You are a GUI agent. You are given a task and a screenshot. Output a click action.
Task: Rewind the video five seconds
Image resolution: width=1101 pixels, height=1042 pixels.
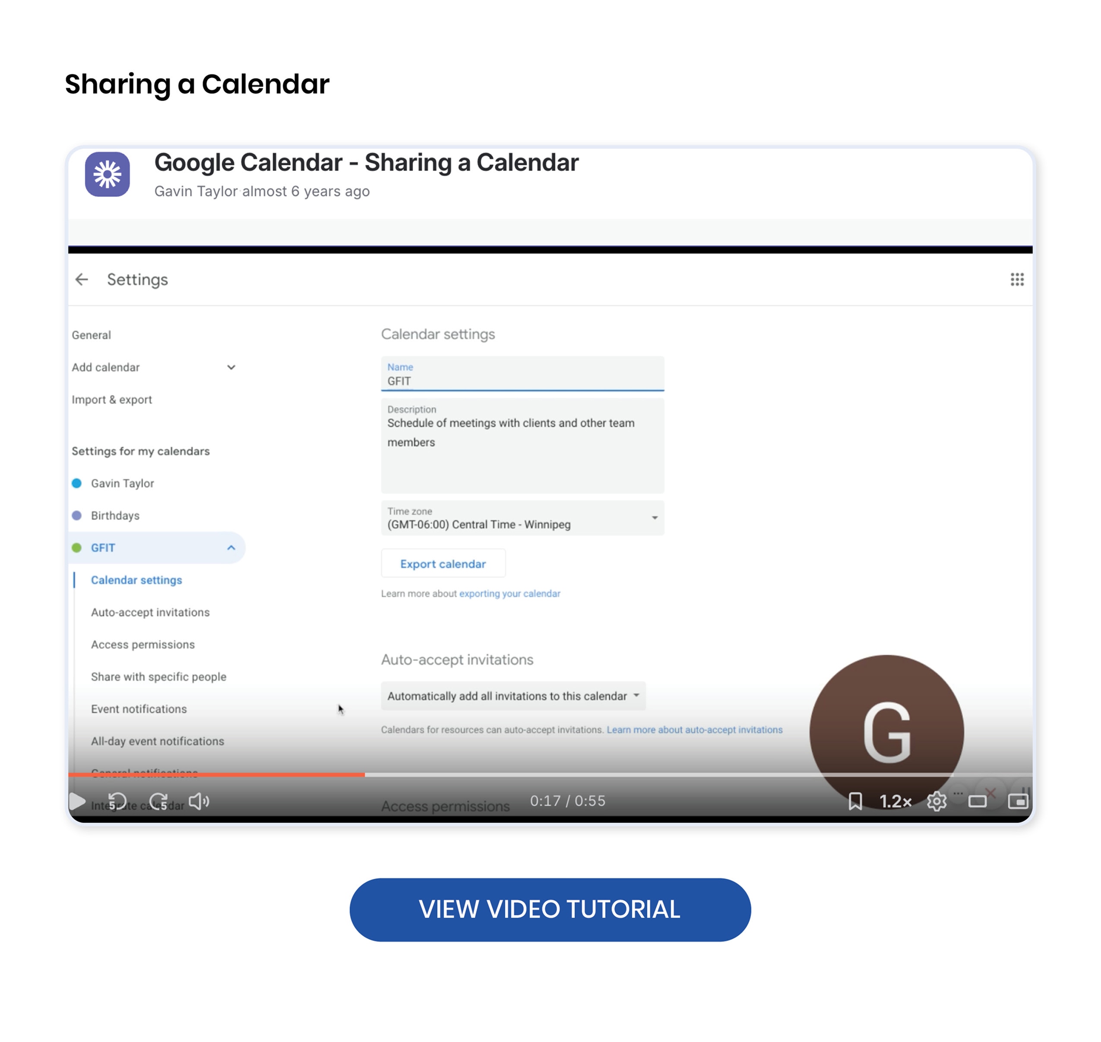click(x=117, y=801)
